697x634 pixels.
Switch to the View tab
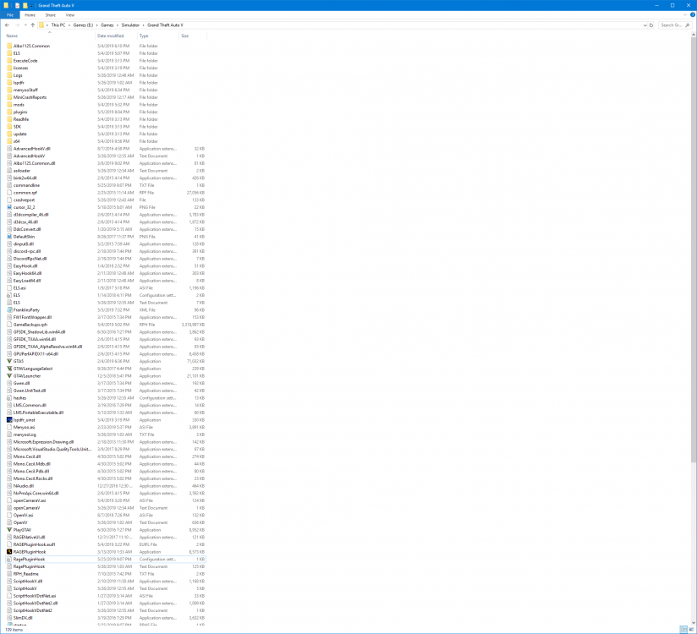(x=69, y=14)
